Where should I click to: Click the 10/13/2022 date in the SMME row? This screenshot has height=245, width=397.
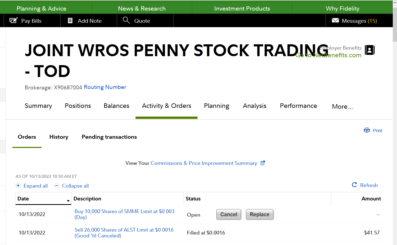click(32, 214)
